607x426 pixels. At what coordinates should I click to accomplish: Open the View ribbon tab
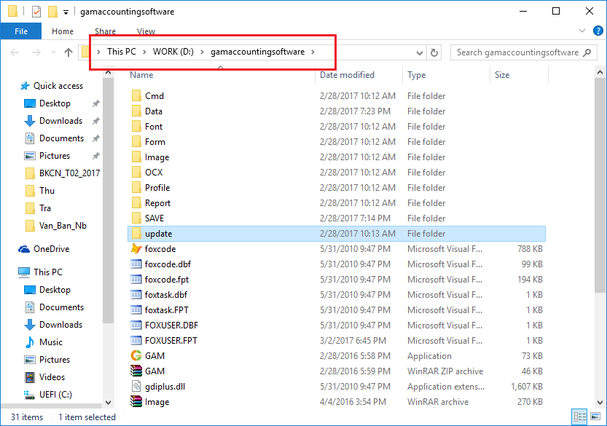(x=146, y=31)
